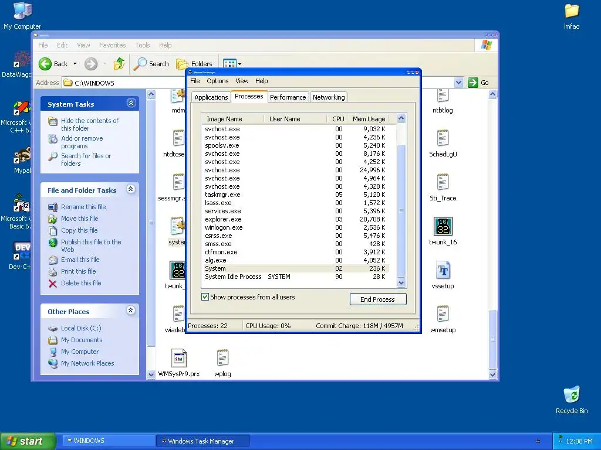Click Delete this file red X
This screenshot has height=450, width=601.
[53, 283]
